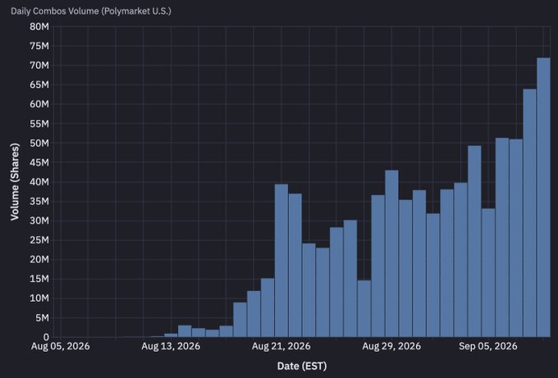Image resolution: width=558 pixels, height=378 pixels.
Task: Click the second-tallest bar near 64M
Action: [529, 213]
